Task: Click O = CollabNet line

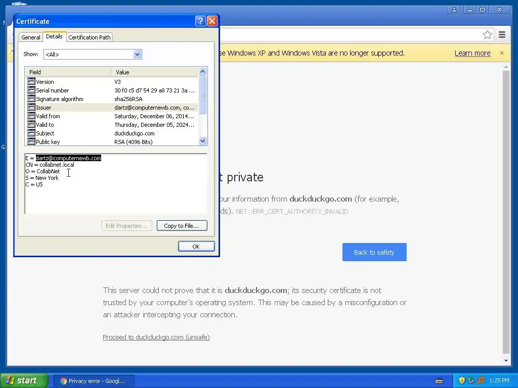Action: point(42,171)
